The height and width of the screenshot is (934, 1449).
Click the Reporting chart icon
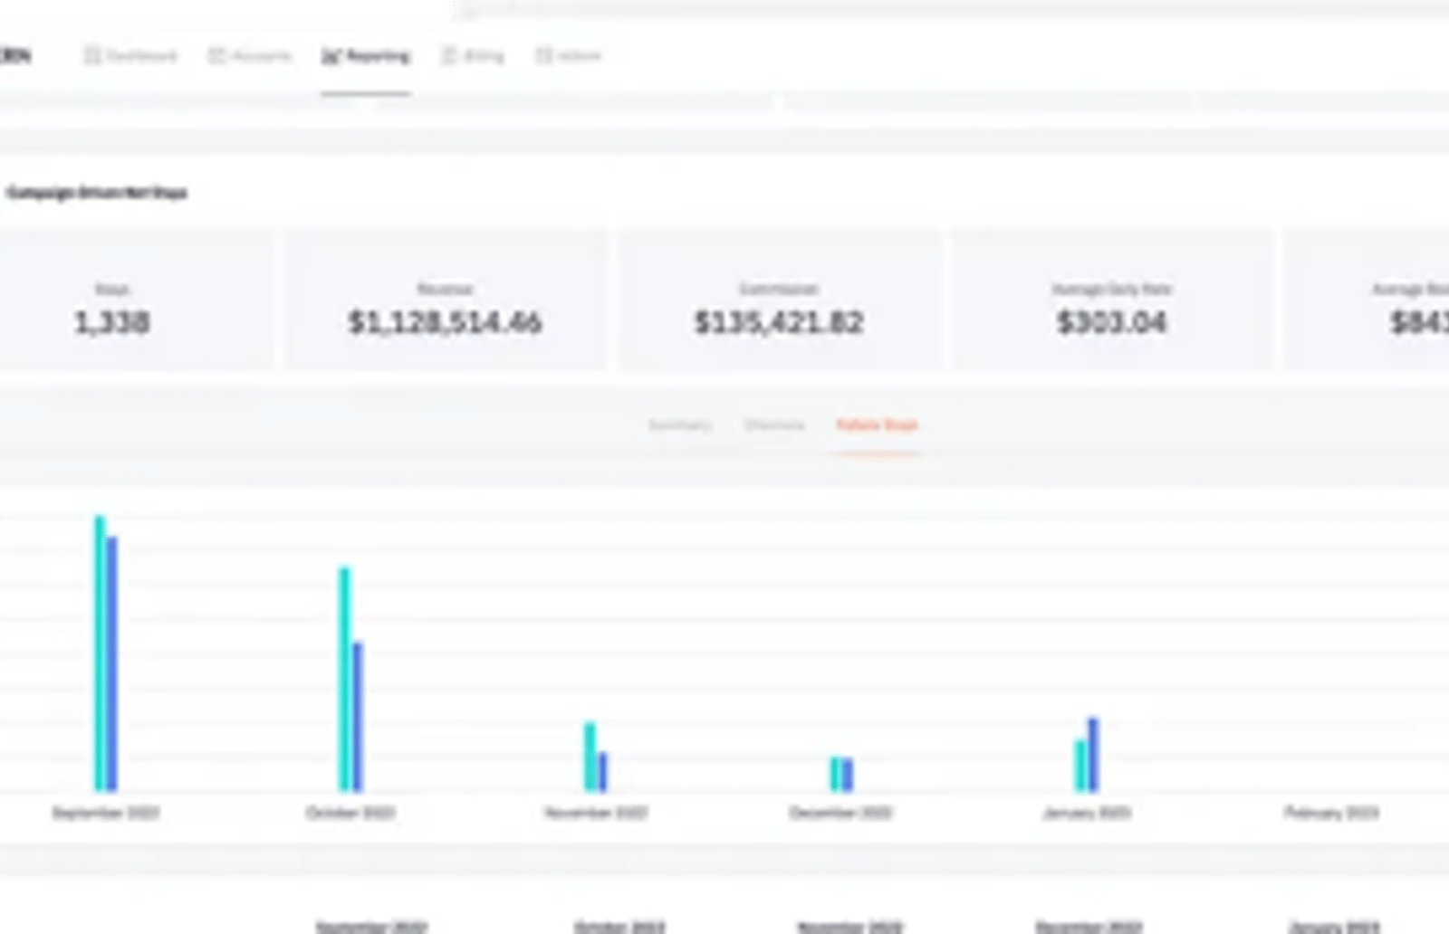(x=331, y=56)
